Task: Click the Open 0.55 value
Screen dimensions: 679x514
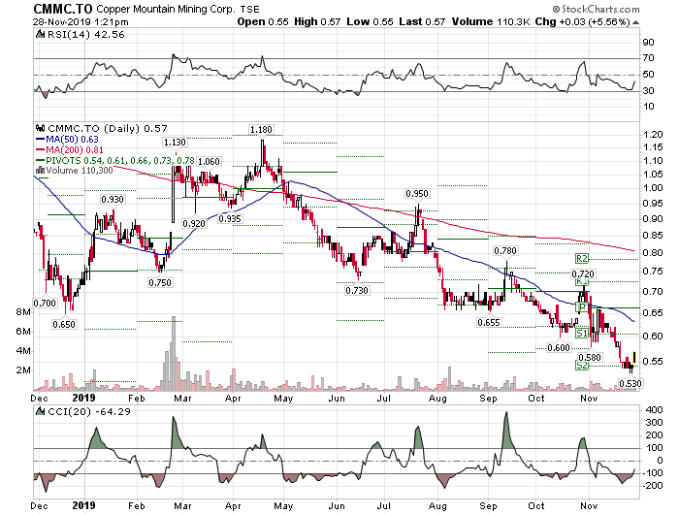Action: 263,21
